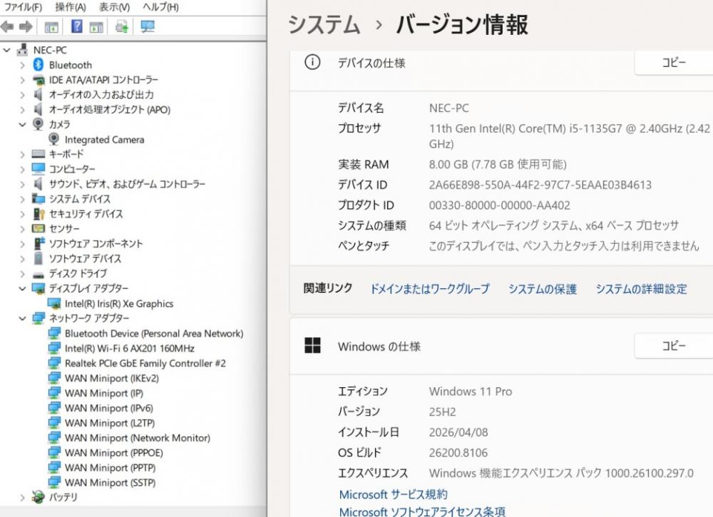Collapse the ネットワーク アダプター category
The height and width of the screenshot is (517, 713).
pos(22,318)
